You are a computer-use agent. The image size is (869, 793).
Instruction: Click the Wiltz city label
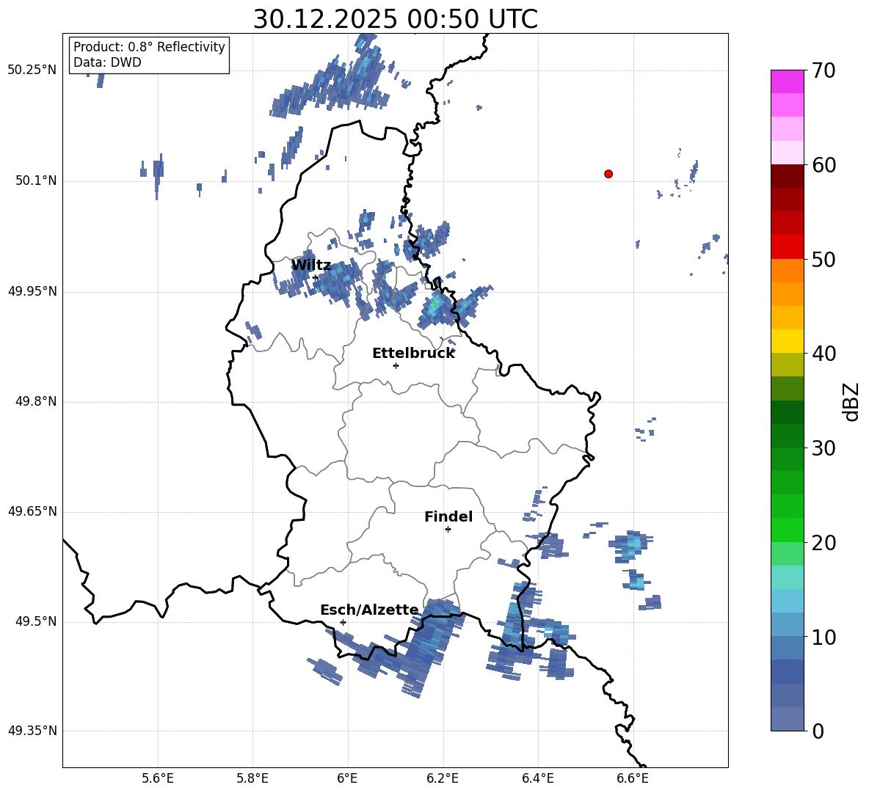click(311, 266)
